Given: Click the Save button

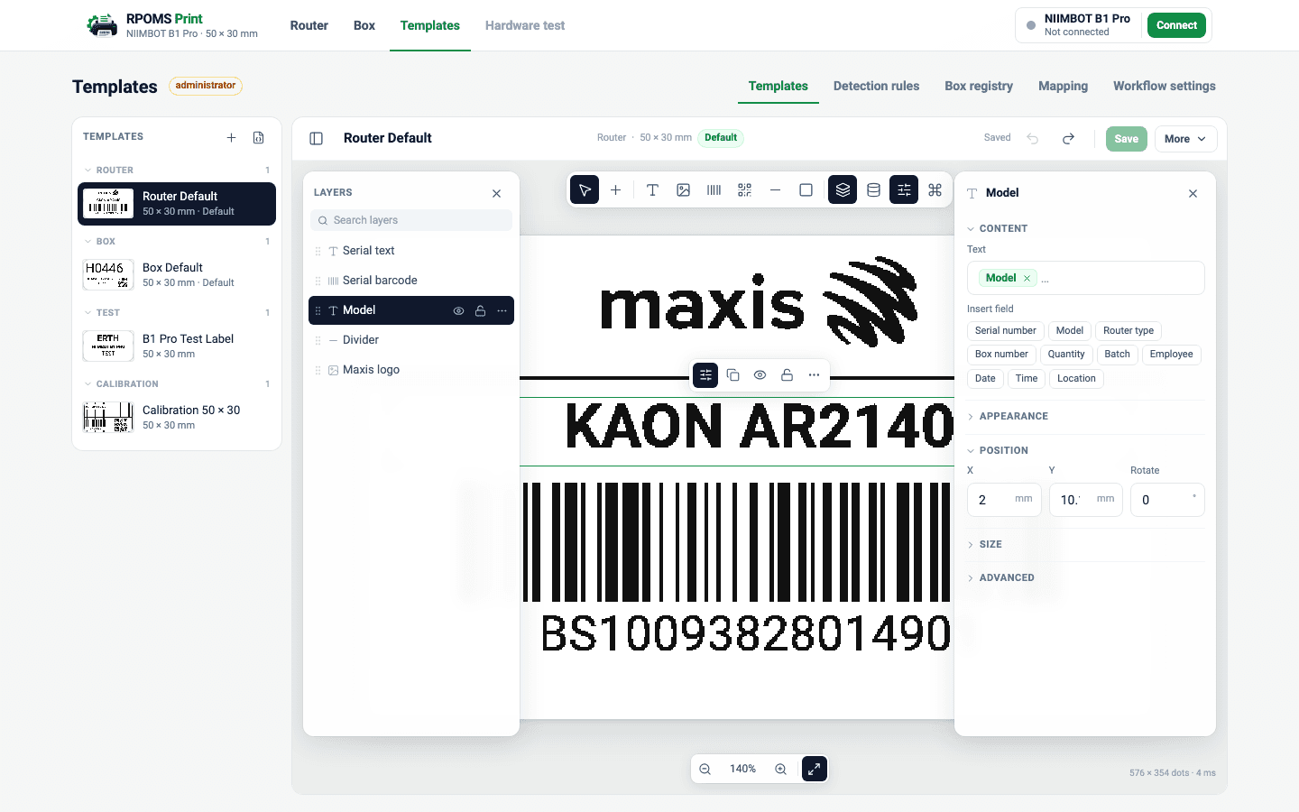Looking at the screenshot, I should click(x=1126, y=139).
